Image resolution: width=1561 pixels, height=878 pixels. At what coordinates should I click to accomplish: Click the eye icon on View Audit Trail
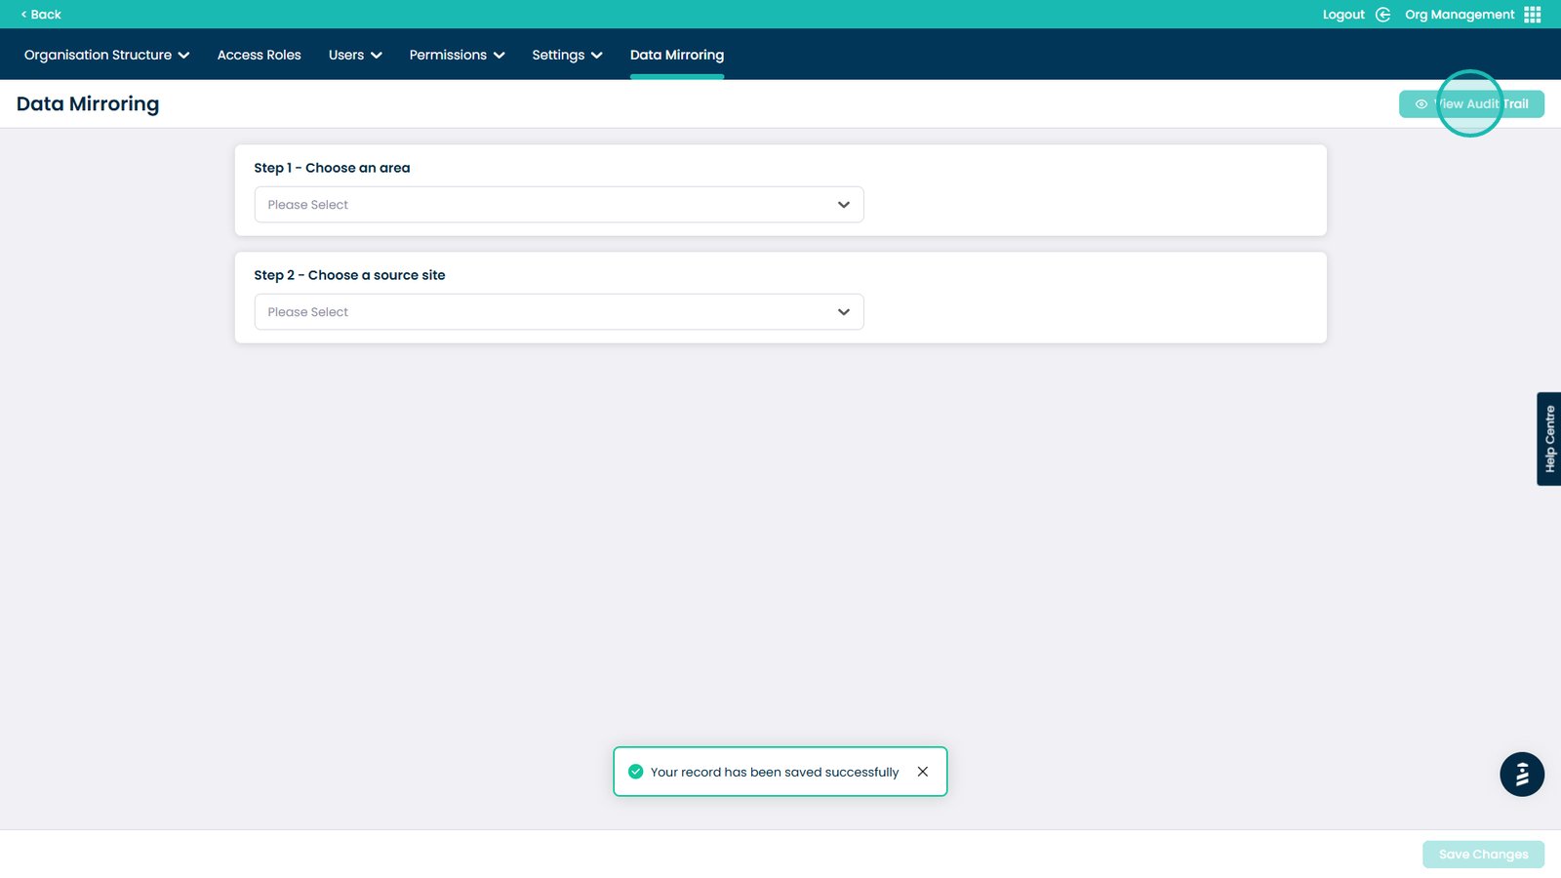(1421, 104)
